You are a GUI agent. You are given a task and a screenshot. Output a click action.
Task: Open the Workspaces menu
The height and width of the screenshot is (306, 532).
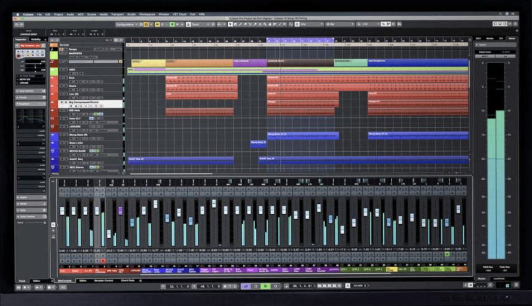147,14
